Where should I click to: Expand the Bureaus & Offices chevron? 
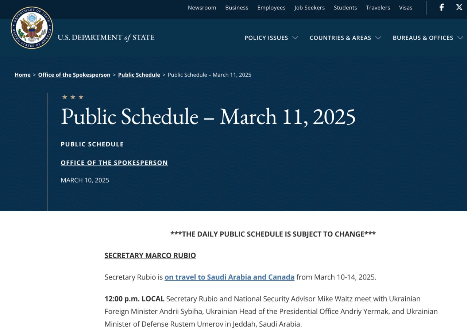460,38
